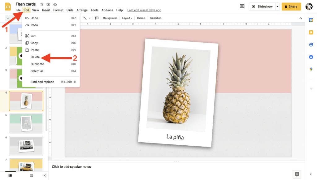Select Find and replace menu item
317x180 pixels.
(42, 82)
